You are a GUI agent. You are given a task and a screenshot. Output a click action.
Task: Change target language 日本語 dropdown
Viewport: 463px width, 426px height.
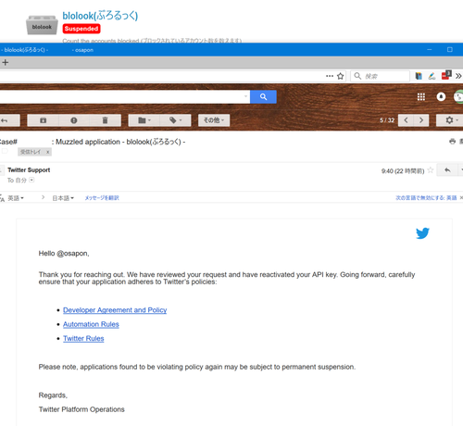pyautogui.click(x=63, y=198)
